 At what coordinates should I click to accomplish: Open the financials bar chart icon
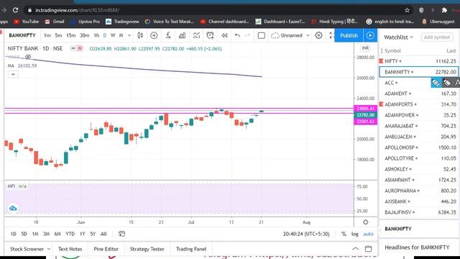182,35
